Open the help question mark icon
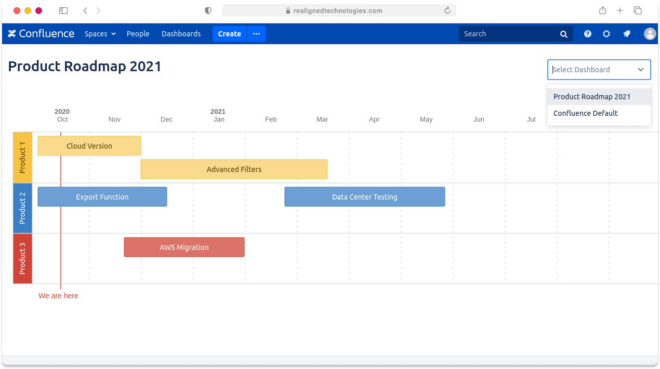The height and width of the screenshot is (369, 660). [x=587, y=33]
